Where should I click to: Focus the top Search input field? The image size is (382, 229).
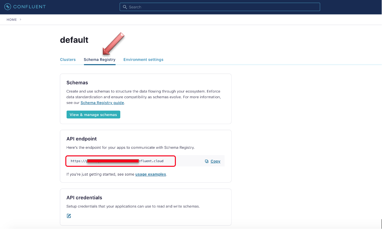tap(220, 7)
